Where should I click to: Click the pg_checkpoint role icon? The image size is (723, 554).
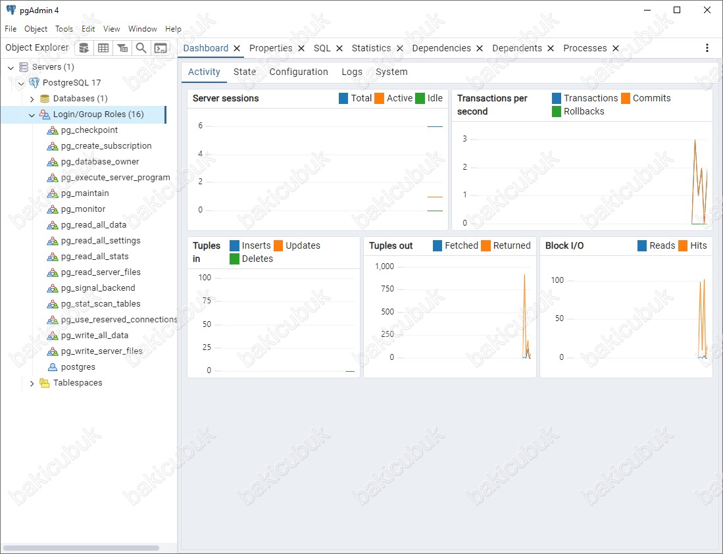click(53, 130)
